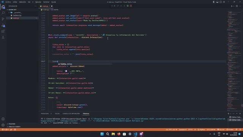Screen dimensions: 243x137
Task: Click main.py in the breadcrumb
Action: [x=46, y=10]
